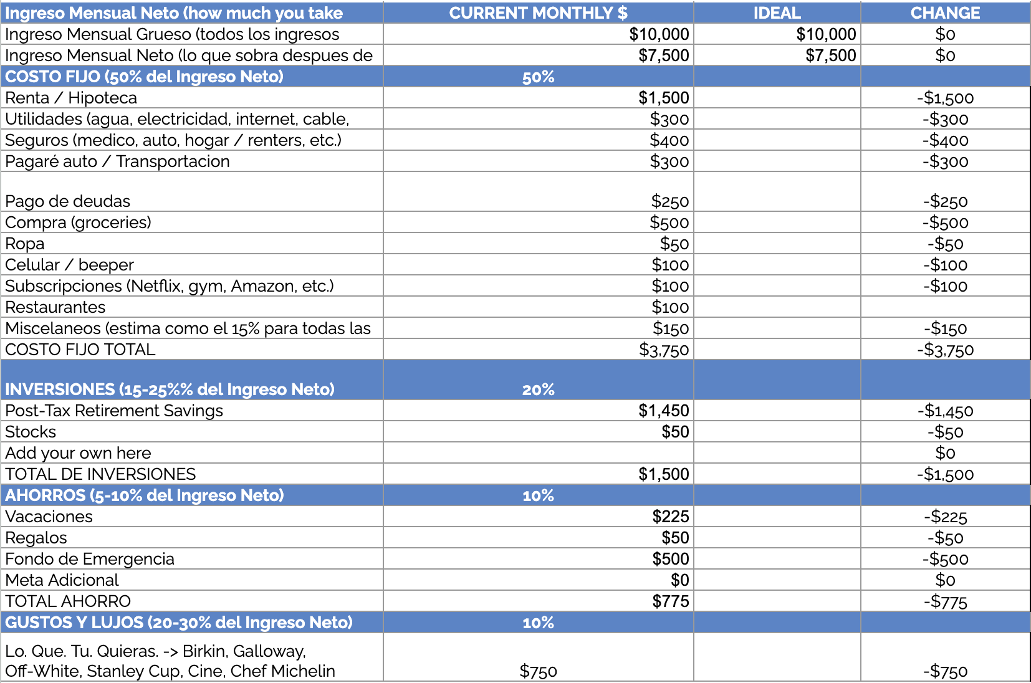Click the CHANGE column header
The image size is (1031, 683).
[945, 13]
